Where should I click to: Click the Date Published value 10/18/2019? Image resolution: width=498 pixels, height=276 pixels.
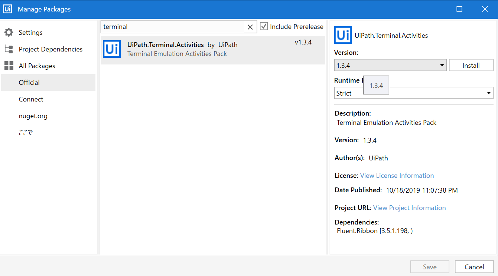point(422,190)
